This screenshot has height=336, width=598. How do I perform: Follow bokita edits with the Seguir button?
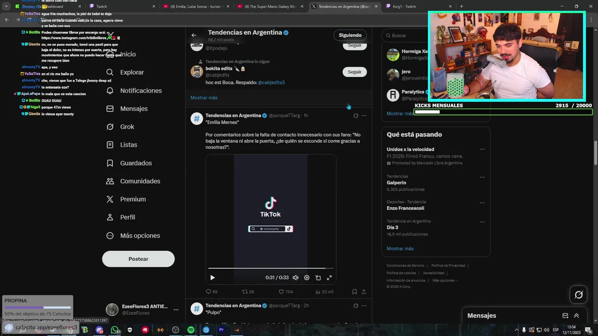(355, 72)
